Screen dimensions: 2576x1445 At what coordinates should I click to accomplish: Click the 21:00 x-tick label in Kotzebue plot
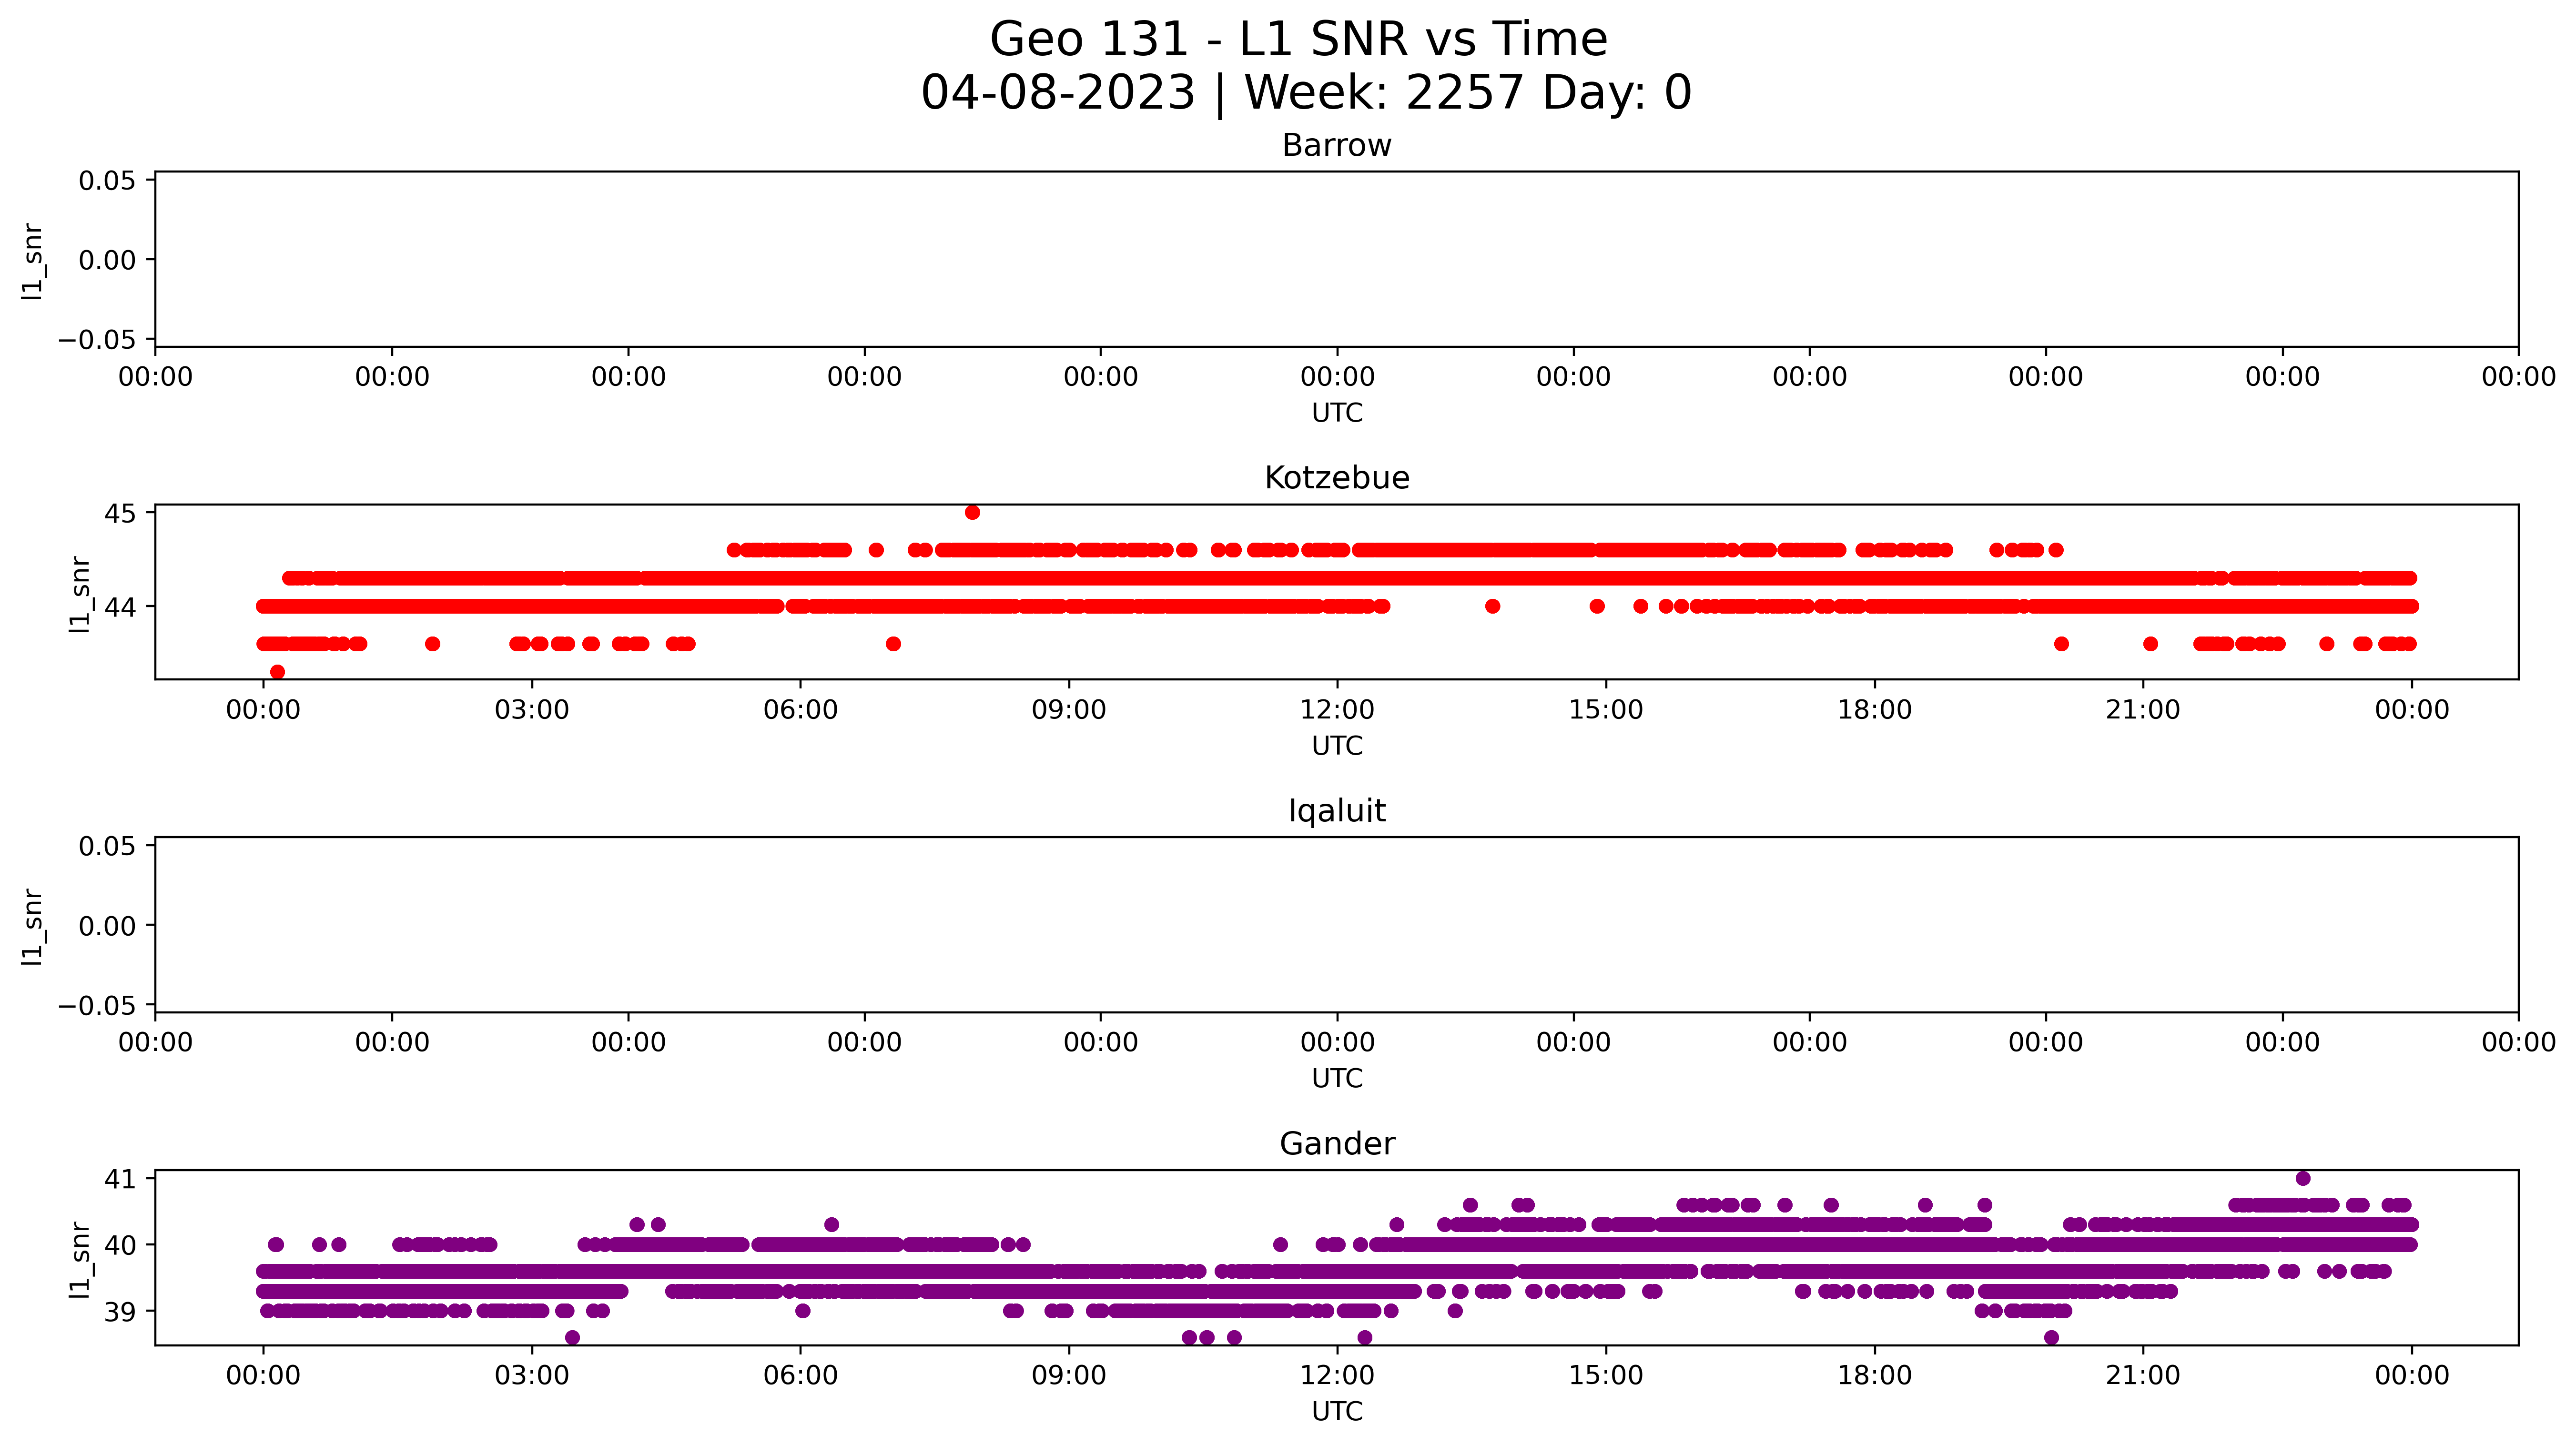pos(2143,710)
